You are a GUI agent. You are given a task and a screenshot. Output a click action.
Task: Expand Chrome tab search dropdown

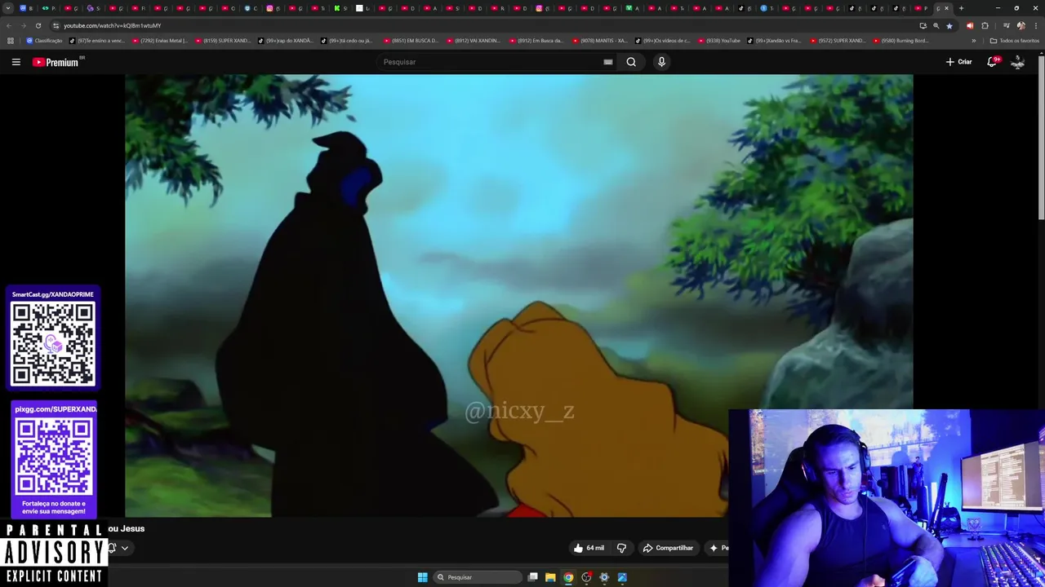[8, 8]
